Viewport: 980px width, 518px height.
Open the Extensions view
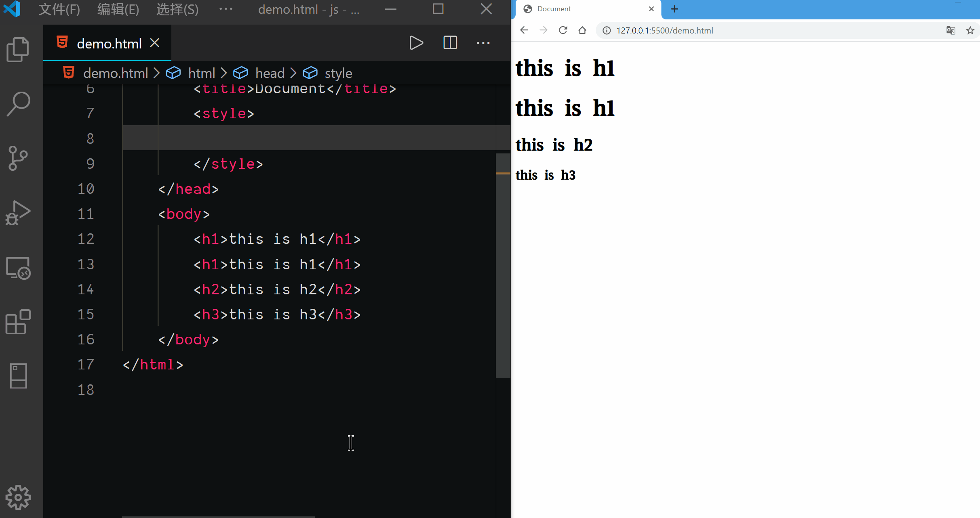pos(18,322)
